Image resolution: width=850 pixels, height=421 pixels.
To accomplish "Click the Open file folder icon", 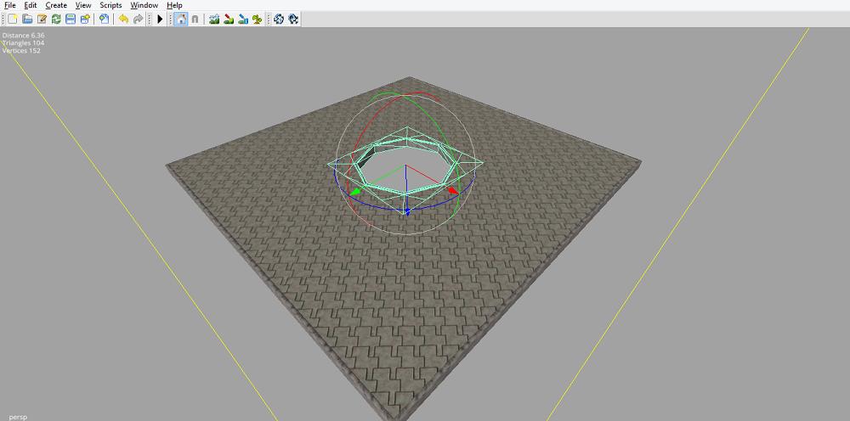I will tap(27, 19).
